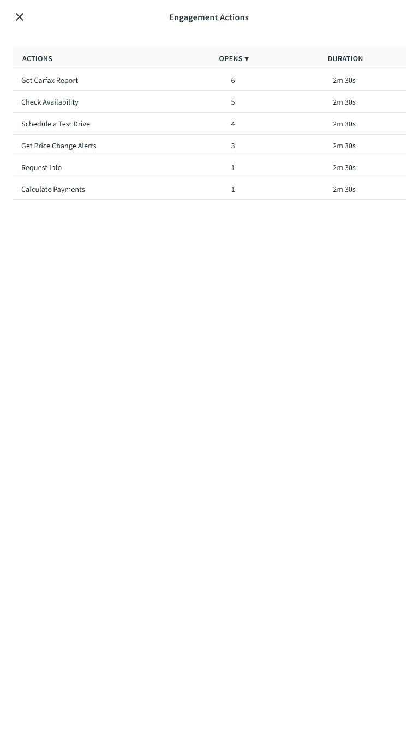The image size is (419, 750).
Task: Click the Engagement Actions title
Action: coord(209,17)
